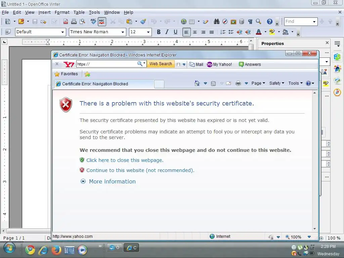Open Yahoo Mail toolbar button

click(x=196, y=64)
